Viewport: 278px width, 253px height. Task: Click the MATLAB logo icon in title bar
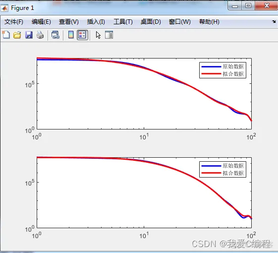4,8
